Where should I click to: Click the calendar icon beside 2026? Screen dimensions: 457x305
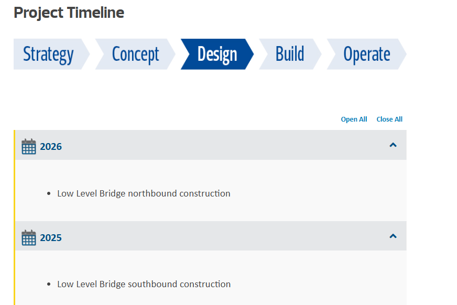coord(29,147)
